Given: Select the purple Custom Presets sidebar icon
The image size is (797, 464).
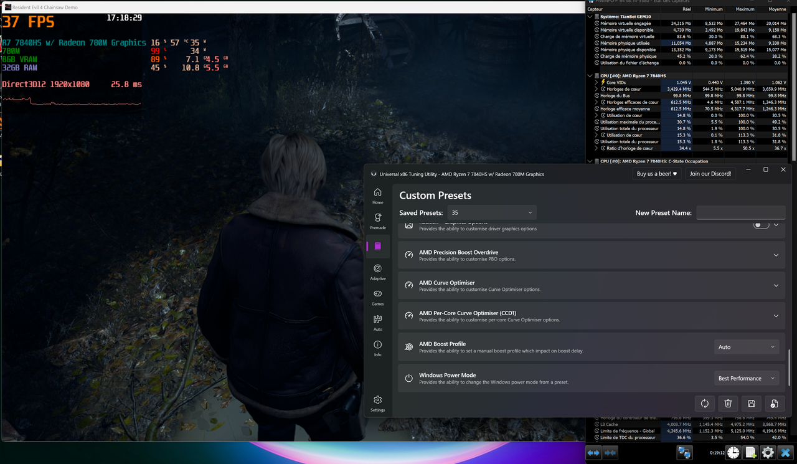Looking at the screenshot, I should coord(377,246).
